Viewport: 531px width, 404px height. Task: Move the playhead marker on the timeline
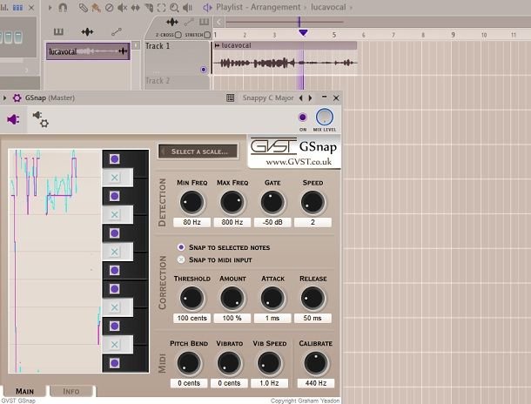click(x=303, y=32)
